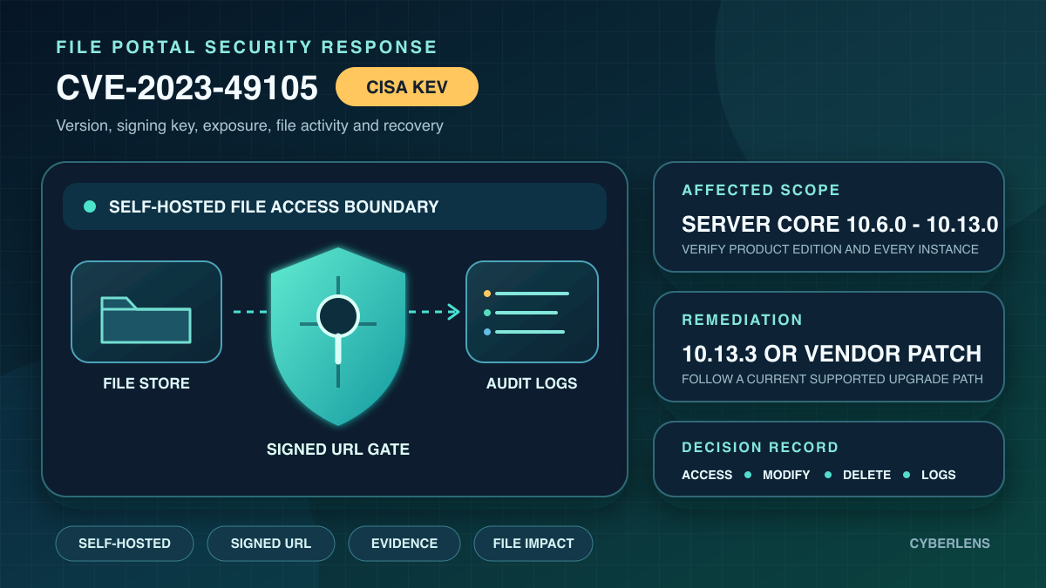Select the FILE IMPACT tag pill
Screen dimensions: 1046x588
(533, 544)
